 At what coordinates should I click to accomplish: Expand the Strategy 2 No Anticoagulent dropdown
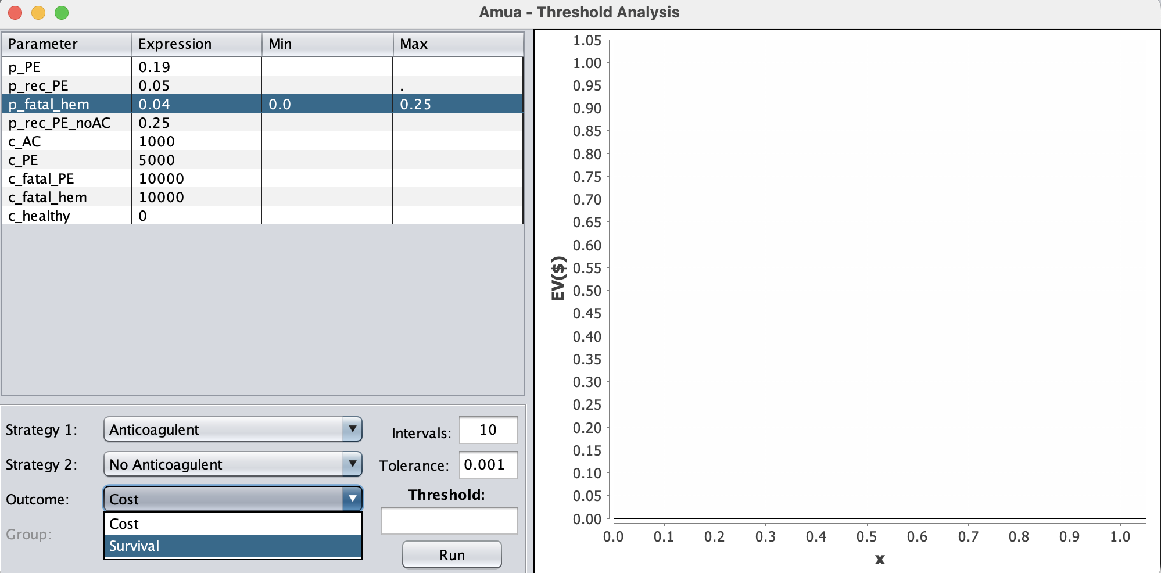tap(232, 464)
